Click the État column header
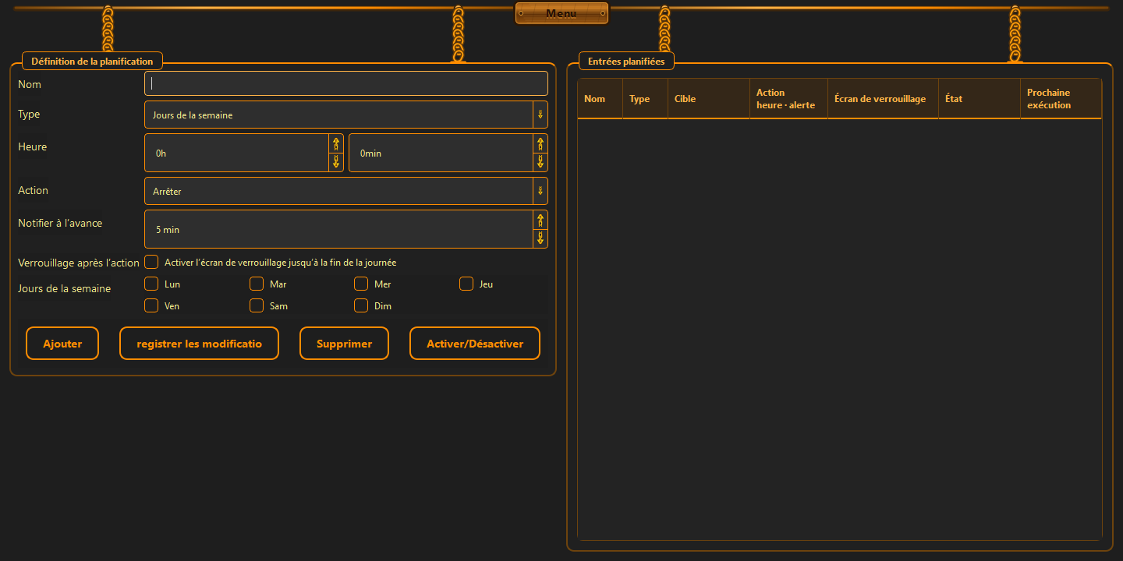Image resolution: width=1123 pixels, height=561 pixels. (x=980, y=99)
